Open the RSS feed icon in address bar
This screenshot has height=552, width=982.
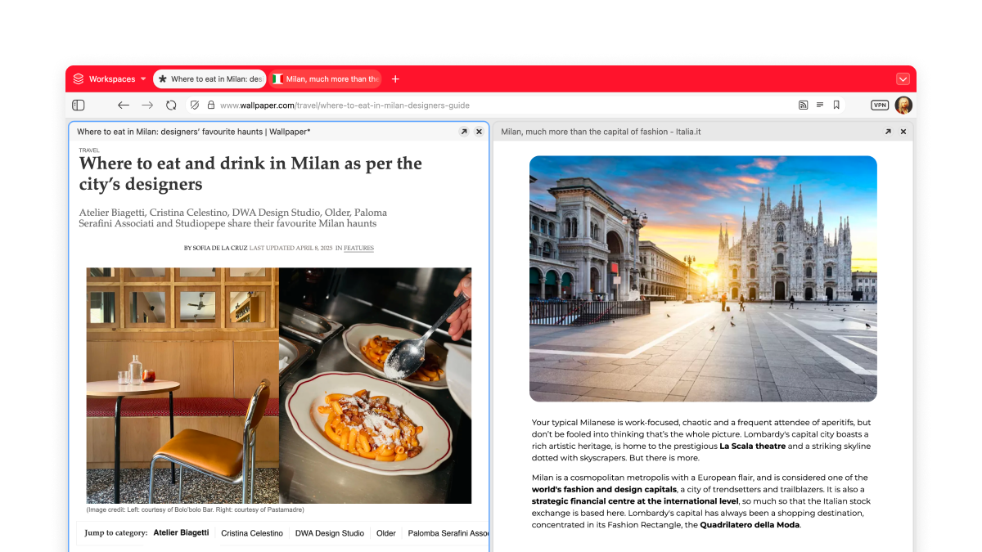803,105
